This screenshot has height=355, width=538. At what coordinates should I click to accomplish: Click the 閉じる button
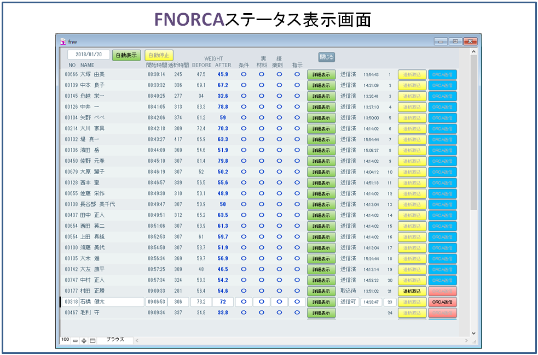click(x=326, y=57)
